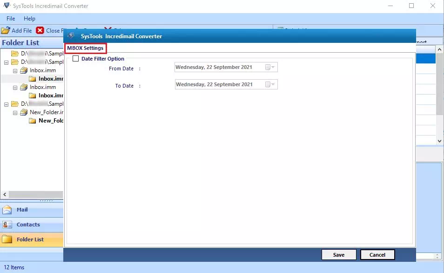Click folder icon of bold New_Fold item
This screenshot has width=444, height=273.
pos(33,121)
